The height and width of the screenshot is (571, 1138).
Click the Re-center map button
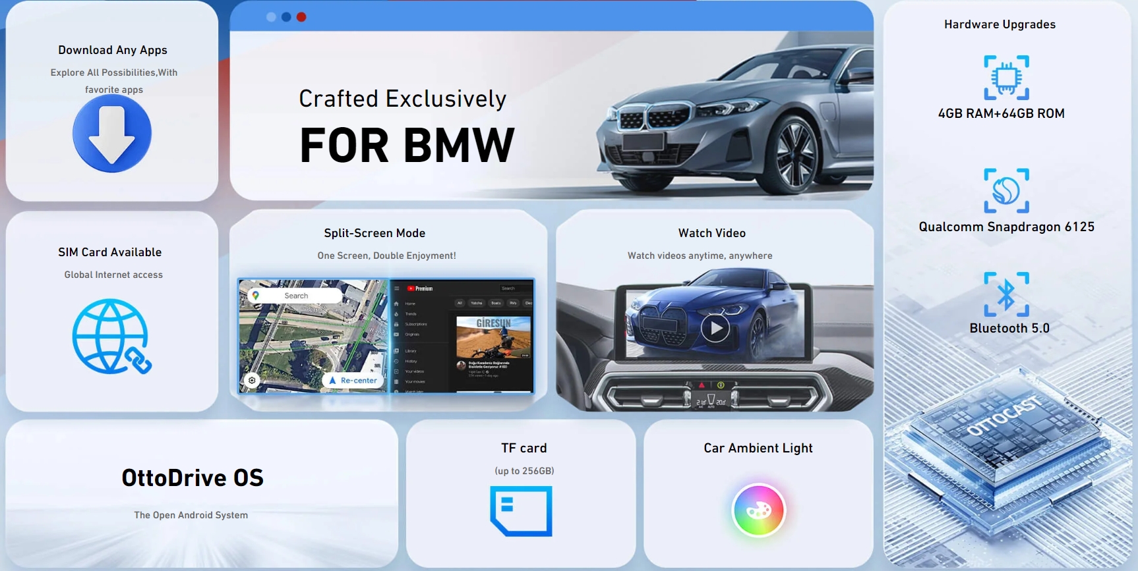point(353,380)
